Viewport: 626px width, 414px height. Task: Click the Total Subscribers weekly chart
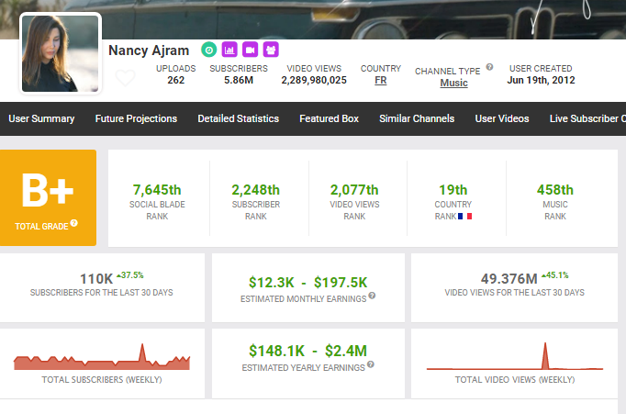pos(101,360)
